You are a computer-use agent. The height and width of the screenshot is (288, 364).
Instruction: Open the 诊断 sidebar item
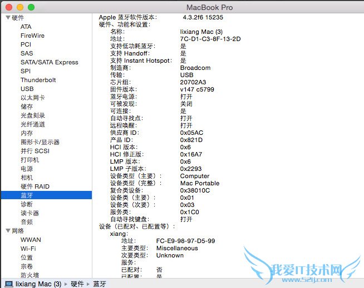(27, 204)
